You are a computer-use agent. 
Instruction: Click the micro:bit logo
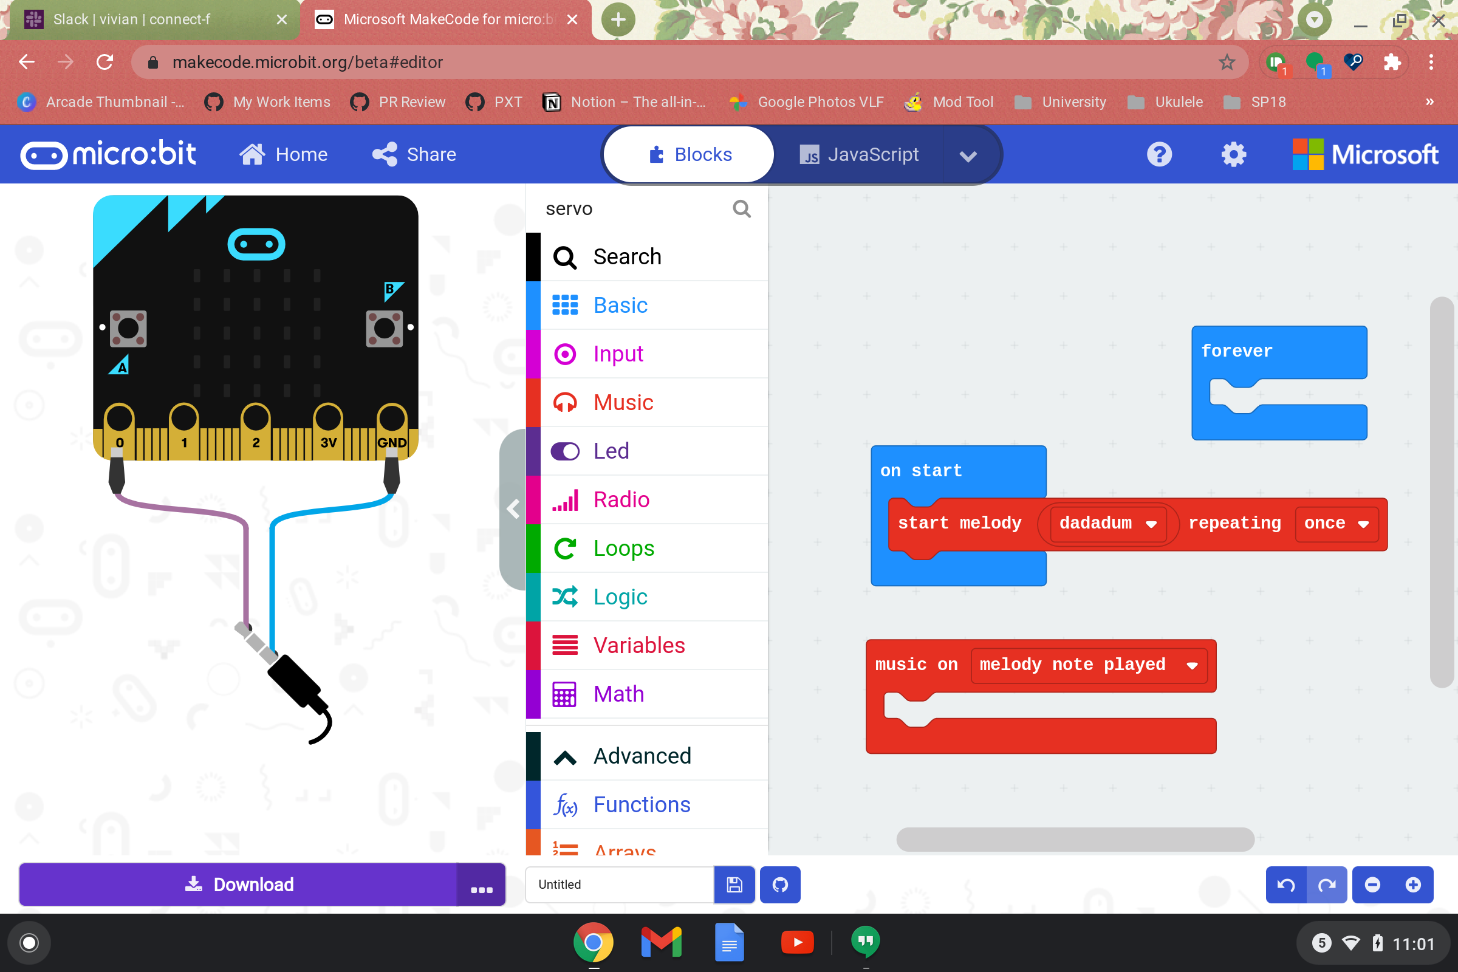(109, 154)
